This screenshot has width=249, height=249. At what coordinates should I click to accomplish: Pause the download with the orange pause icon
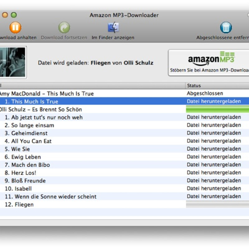pos(15,27)
